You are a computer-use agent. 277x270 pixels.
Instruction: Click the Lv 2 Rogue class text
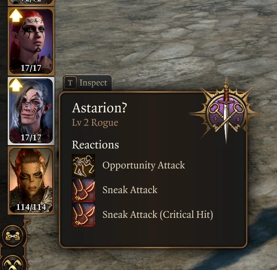[95, 122]
